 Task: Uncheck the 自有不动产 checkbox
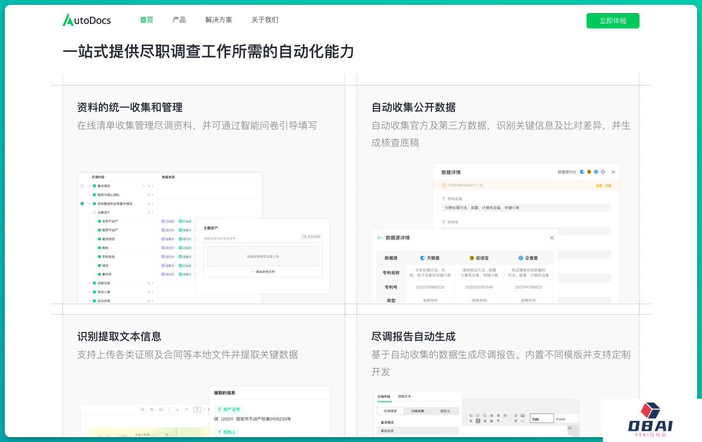(x=99, y=221)
